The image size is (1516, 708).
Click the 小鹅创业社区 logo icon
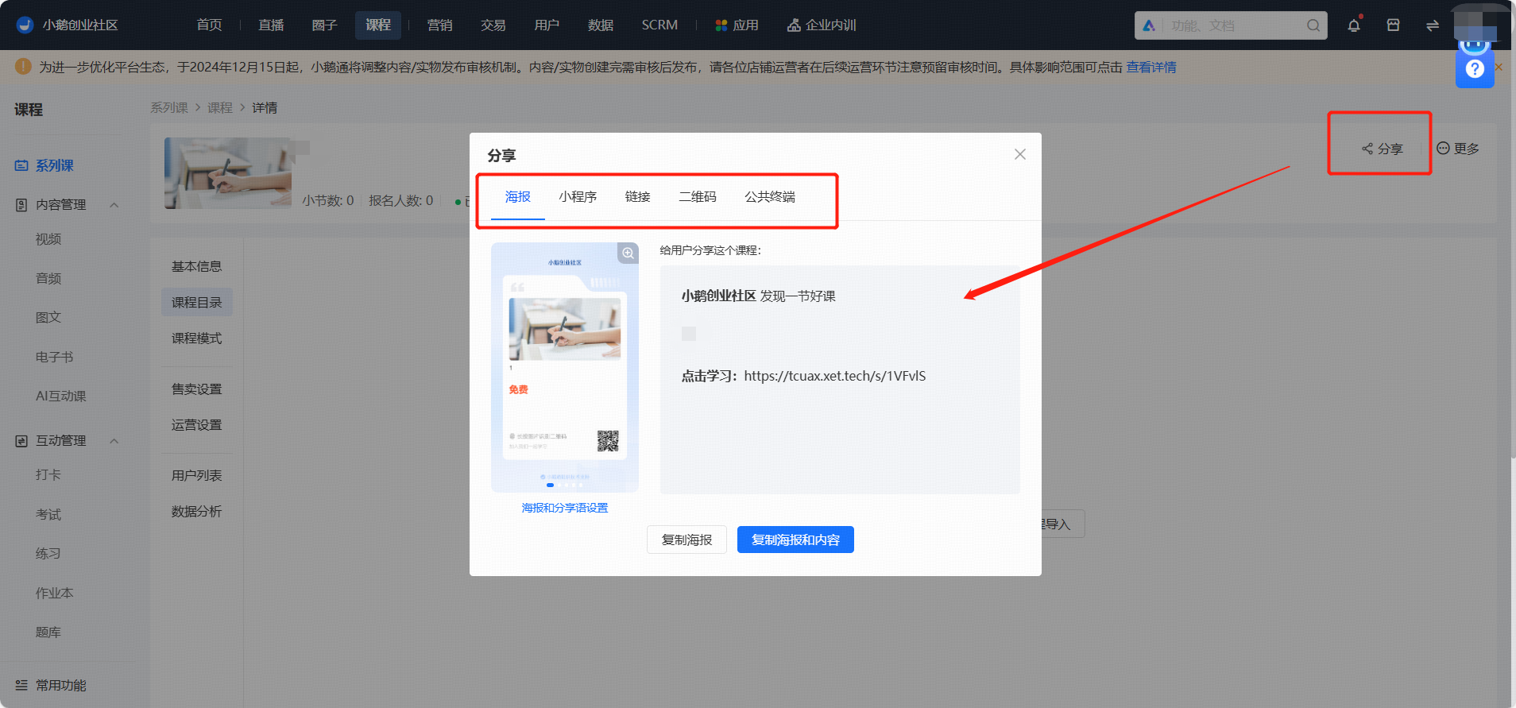(25, 25)
